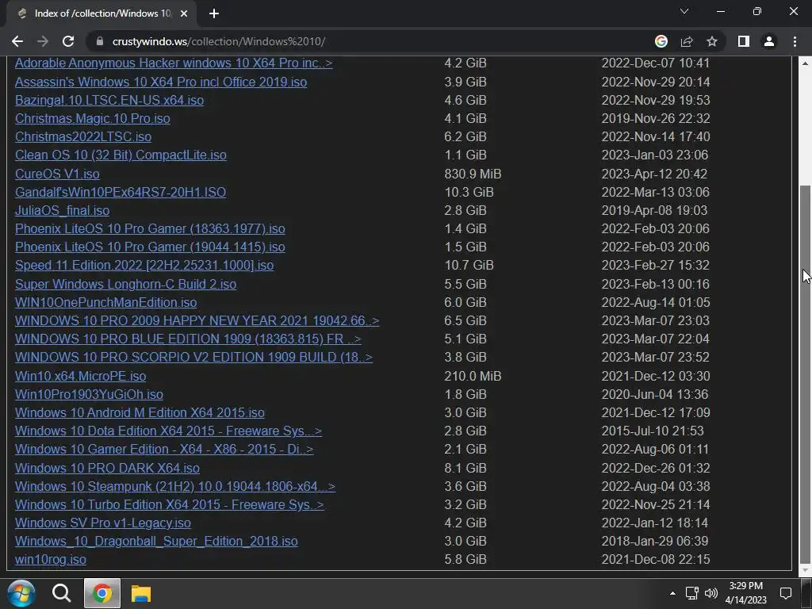Open WINDOWS 10 PRO BLUE EDITION 1909 link
This screenshot has width=812, height=609.
click(188, 339)
